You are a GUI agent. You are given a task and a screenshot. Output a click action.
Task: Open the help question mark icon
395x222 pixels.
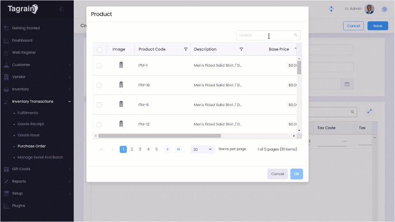384,9
